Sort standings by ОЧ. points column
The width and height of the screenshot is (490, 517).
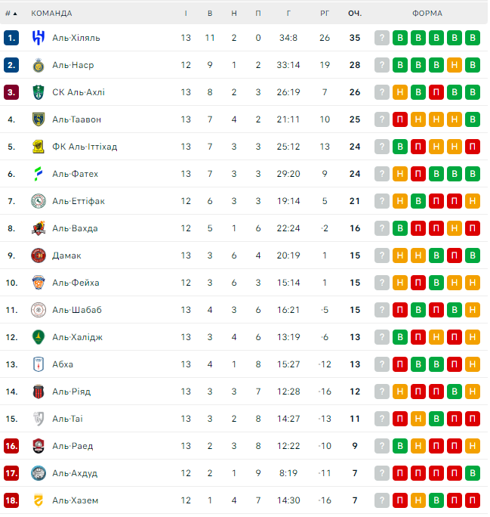coord(354,13)
